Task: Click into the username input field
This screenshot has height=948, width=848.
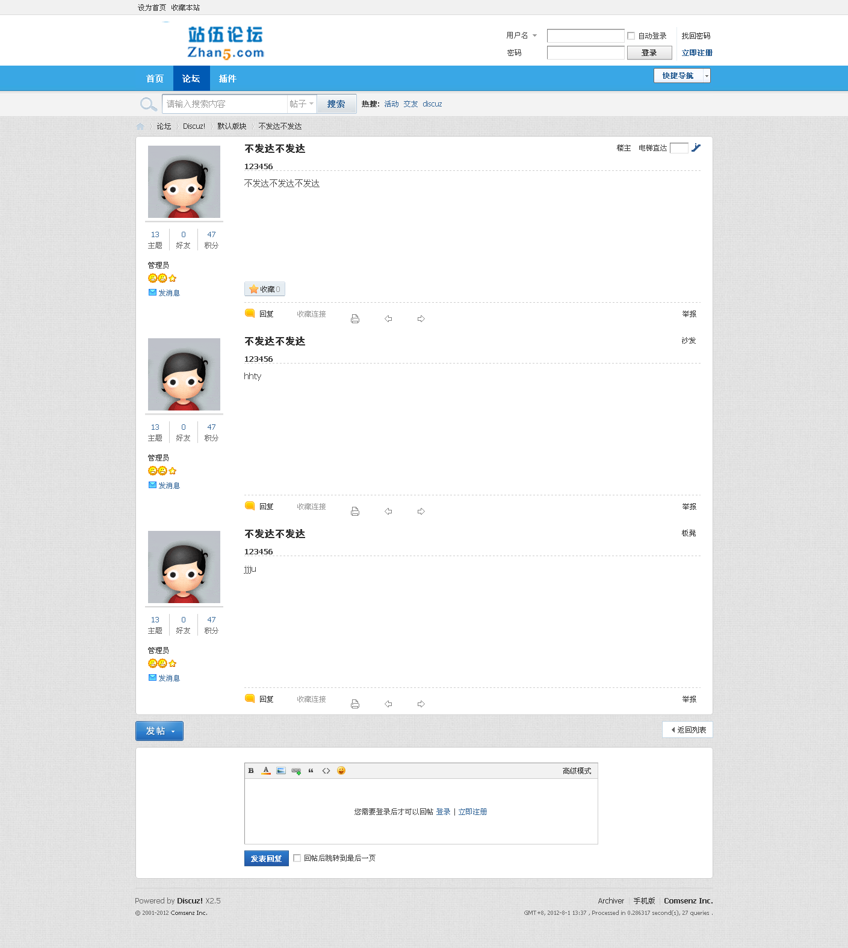Action: pyautogui.click(x=586, y=36)
